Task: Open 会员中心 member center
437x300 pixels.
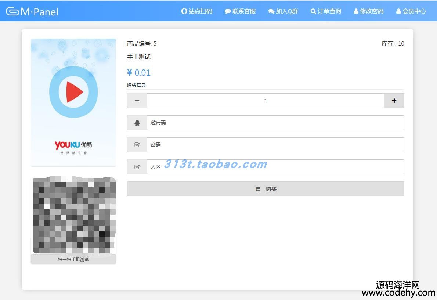Action: tap(411, 11)
